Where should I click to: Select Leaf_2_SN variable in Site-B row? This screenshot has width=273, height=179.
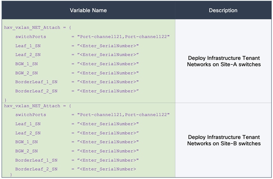coord(28,133)
